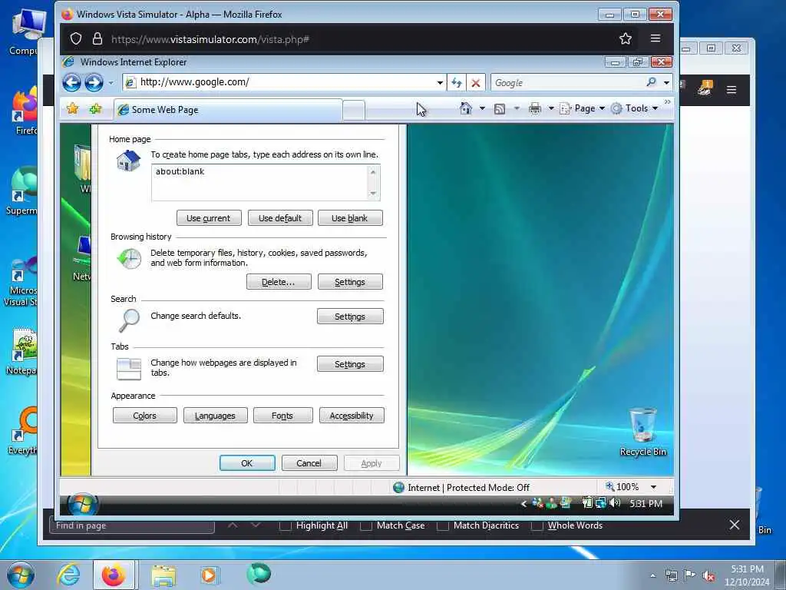Open Recycle Bin on Vista desktop

[642, 432]
